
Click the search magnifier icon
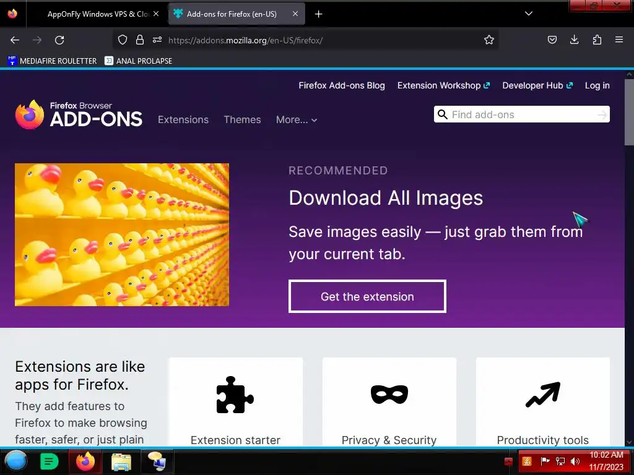click(443, 114)
